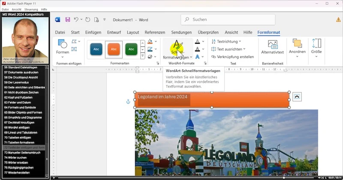Open Ansicht menu in Flash Player
The width and height of the screenshot is (343, 180).
(17, 9)
